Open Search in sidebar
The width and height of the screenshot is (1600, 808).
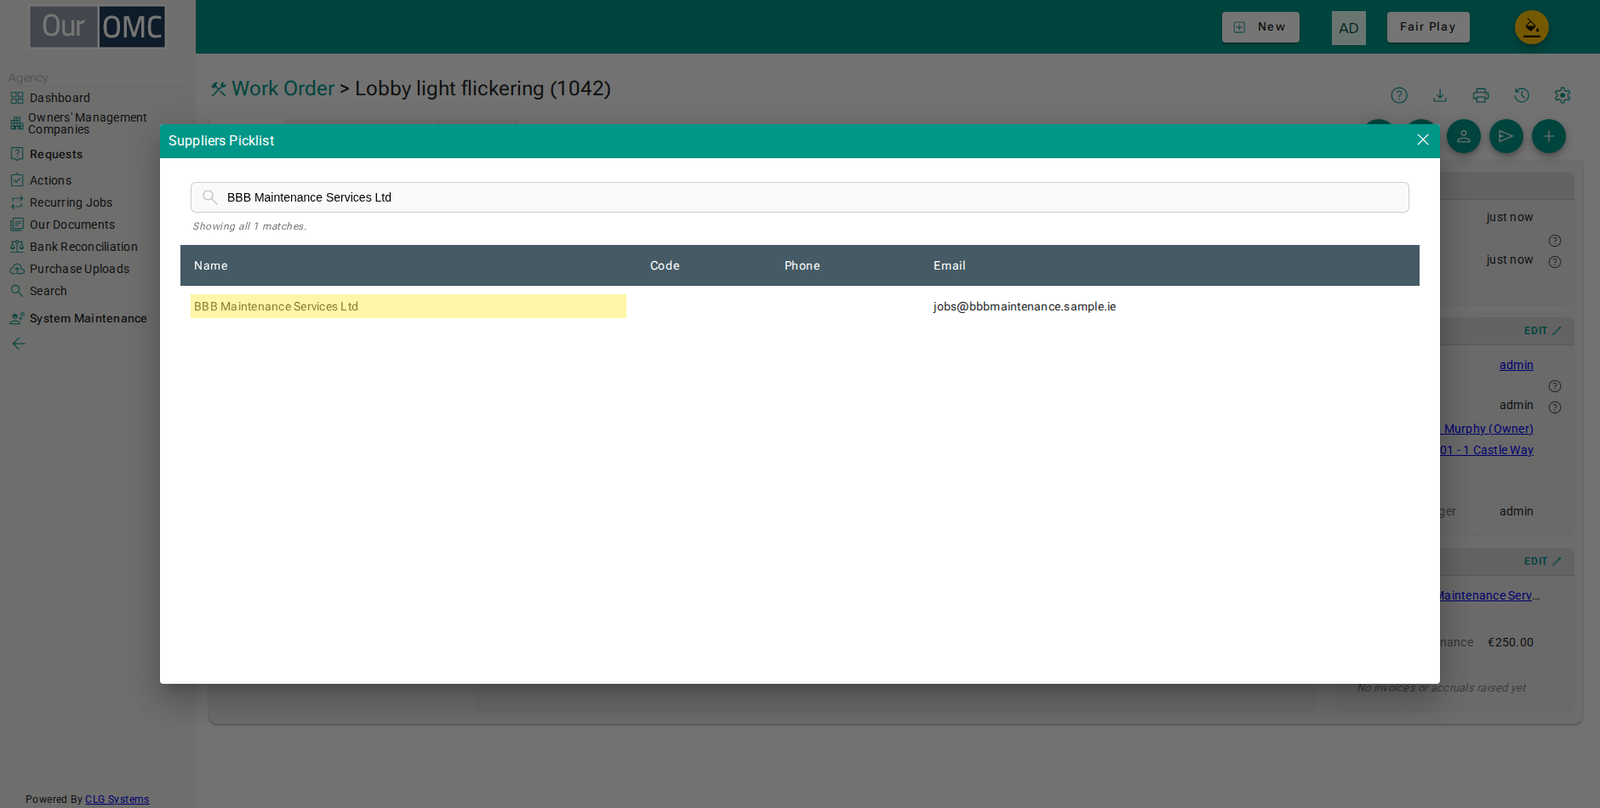[x=48, y=291]
